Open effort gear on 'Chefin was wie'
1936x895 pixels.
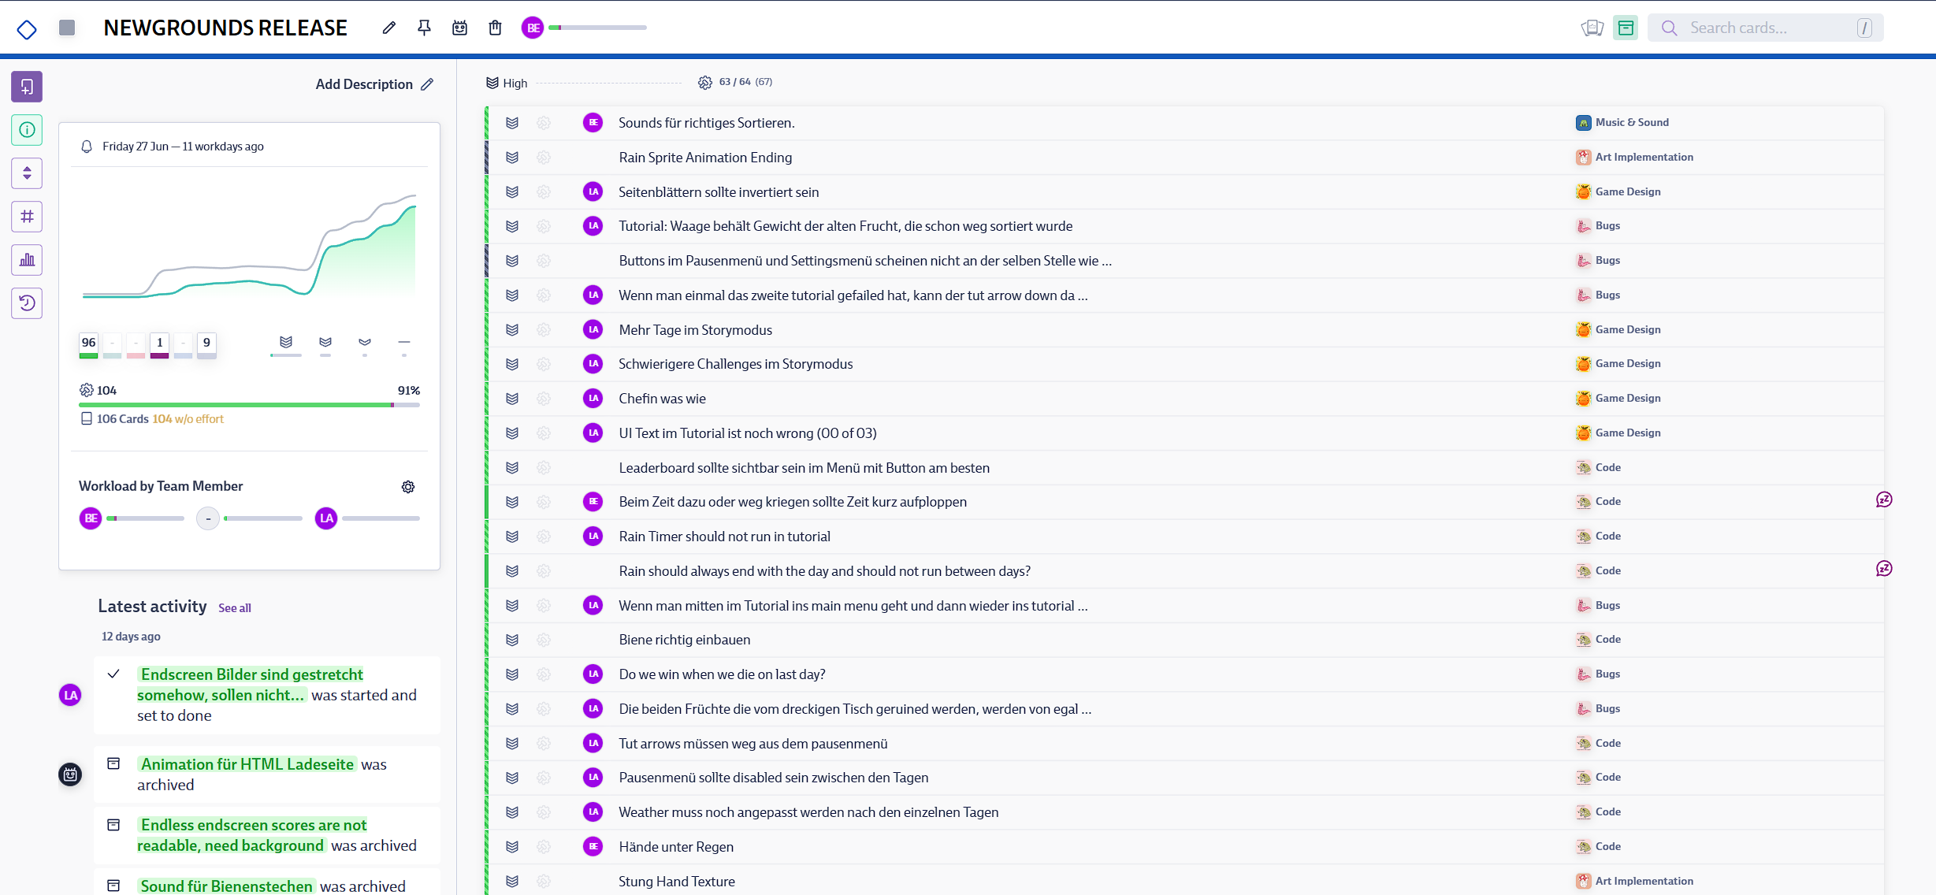pos(544,399)
